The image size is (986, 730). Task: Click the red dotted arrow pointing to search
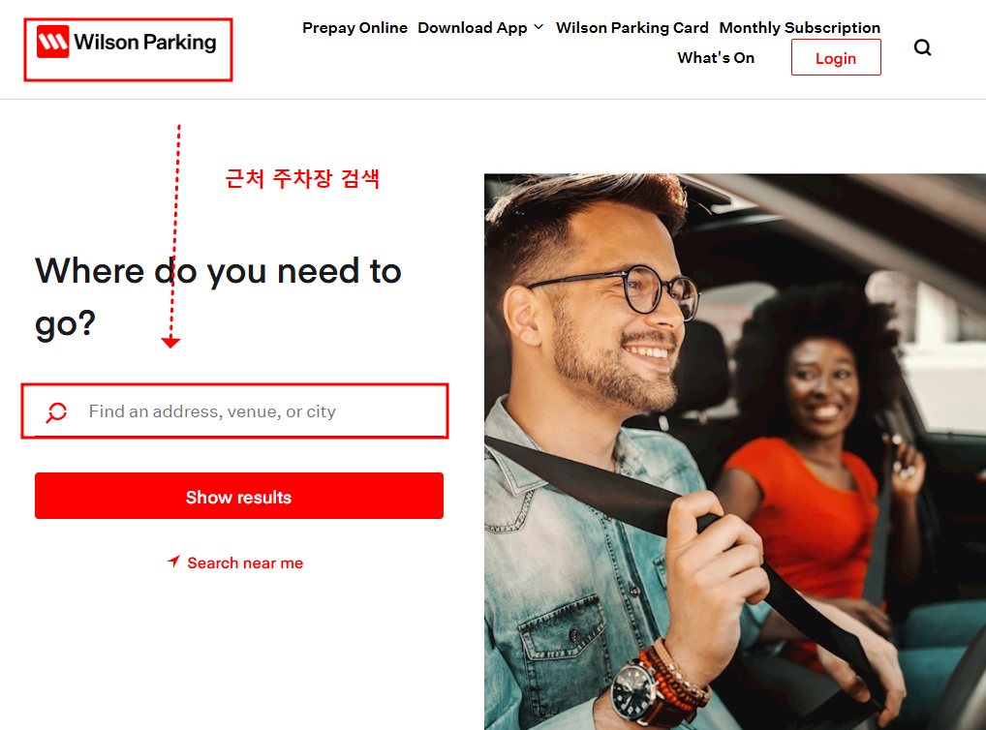click(174, 236)
